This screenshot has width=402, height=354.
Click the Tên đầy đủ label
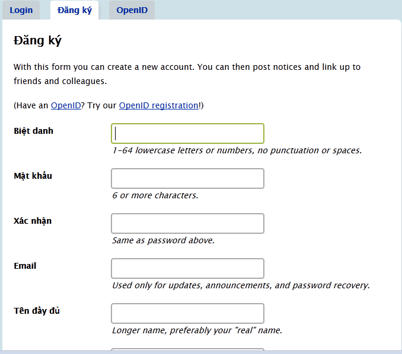37,311
